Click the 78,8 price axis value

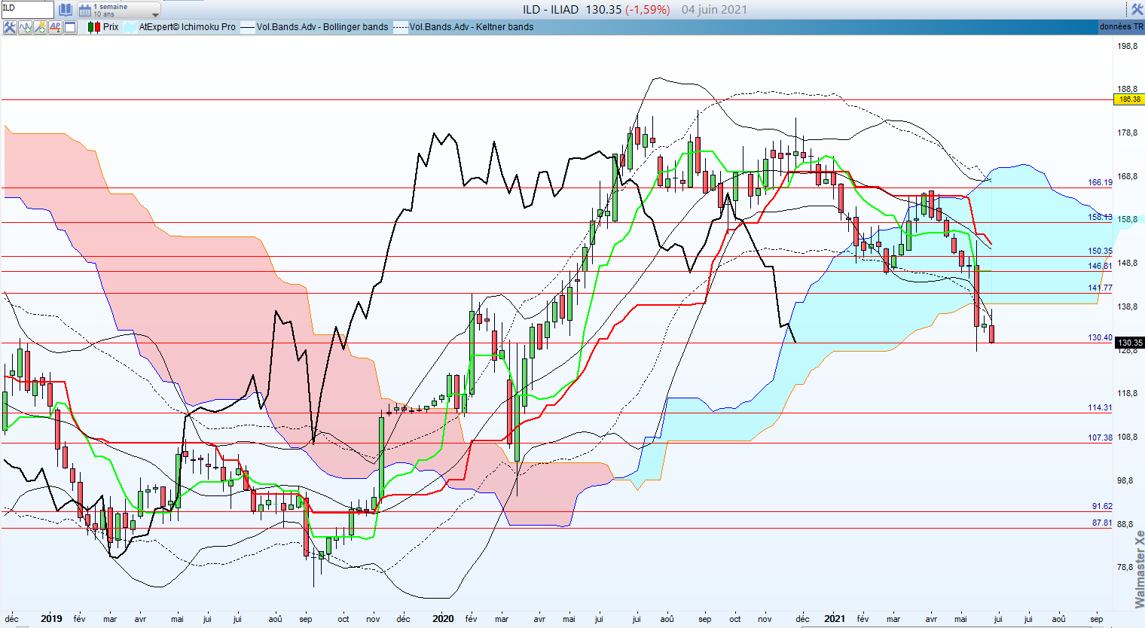[x=1125, y=567]
